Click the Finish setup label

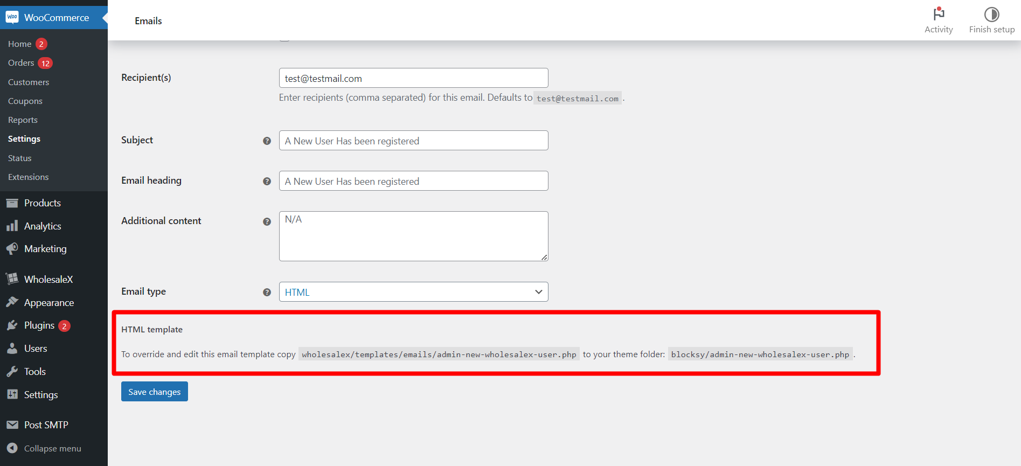tap(992, 30)
